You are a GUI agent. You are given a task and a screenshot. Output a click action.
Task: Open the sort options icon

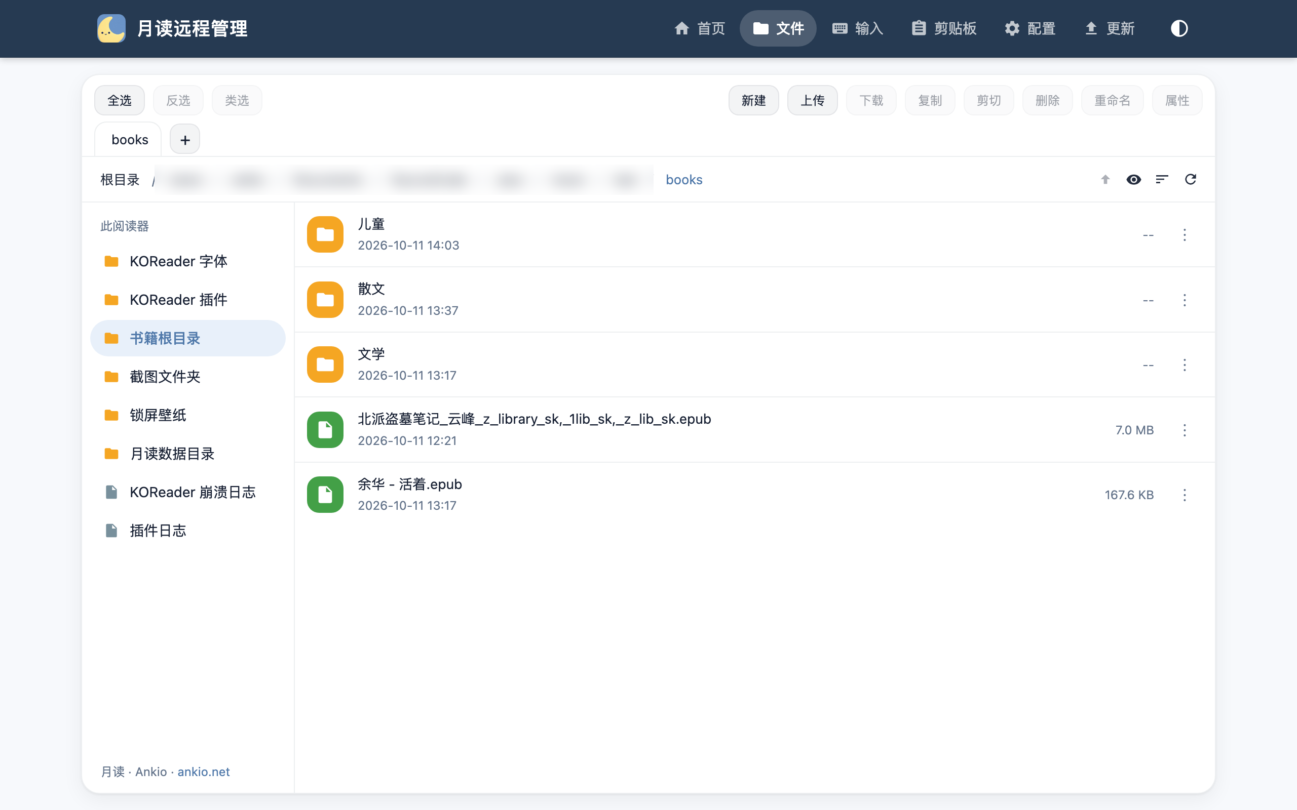[x=1162, y=179]
